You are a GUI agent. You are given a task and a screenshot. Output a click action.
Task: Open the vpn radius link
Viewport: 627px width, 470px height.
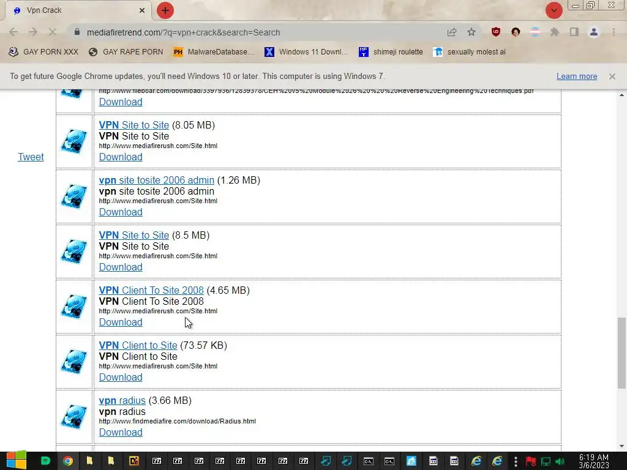pos(122,400)
